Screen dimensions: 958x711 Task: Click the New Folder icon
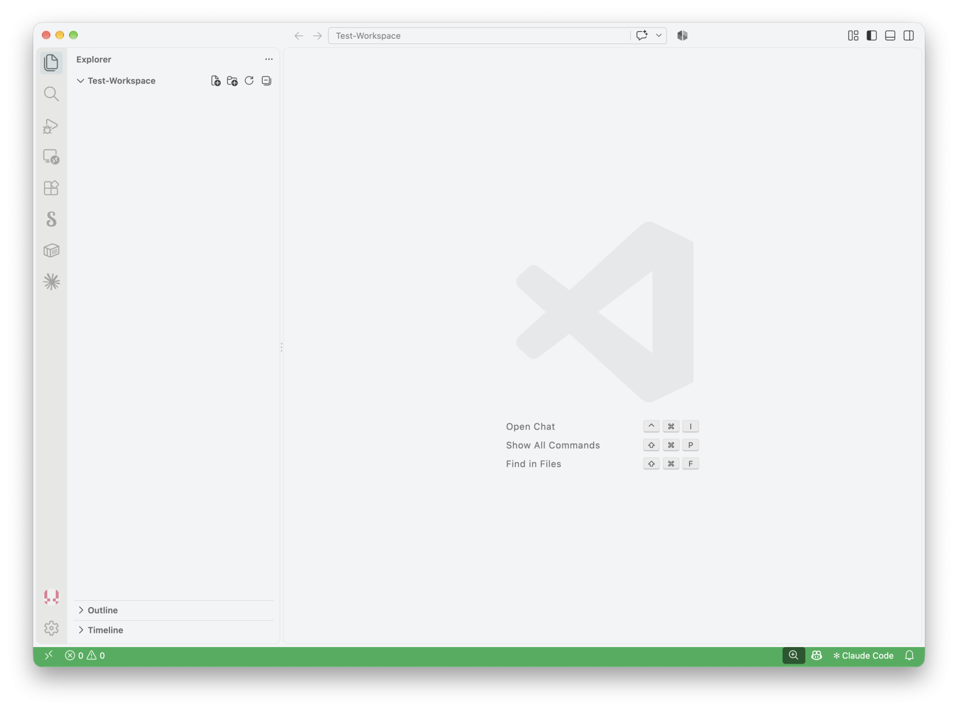232,81
